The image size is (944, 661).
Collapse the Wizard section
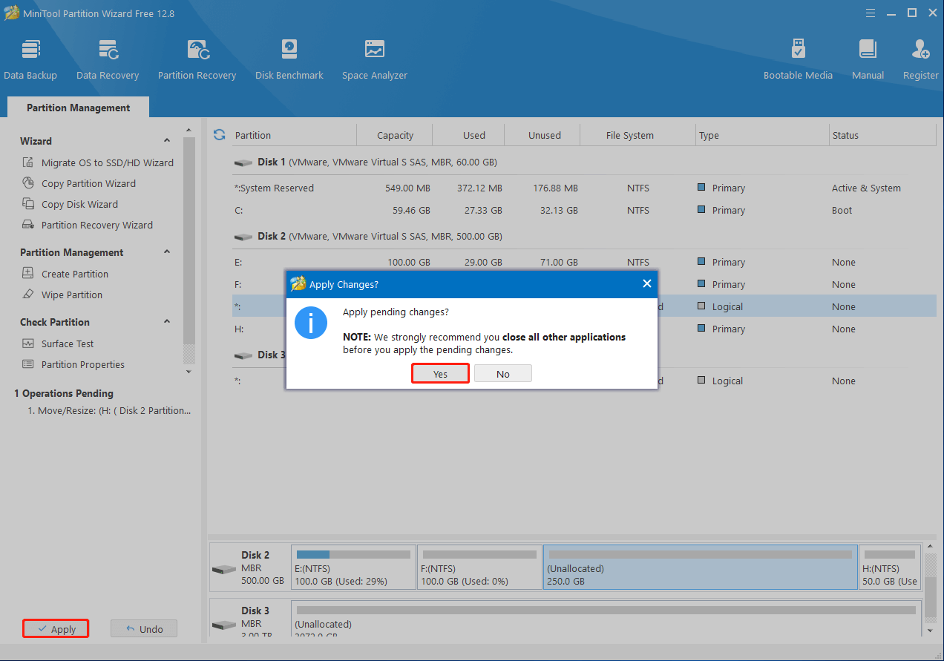click(x=167, y=141)
